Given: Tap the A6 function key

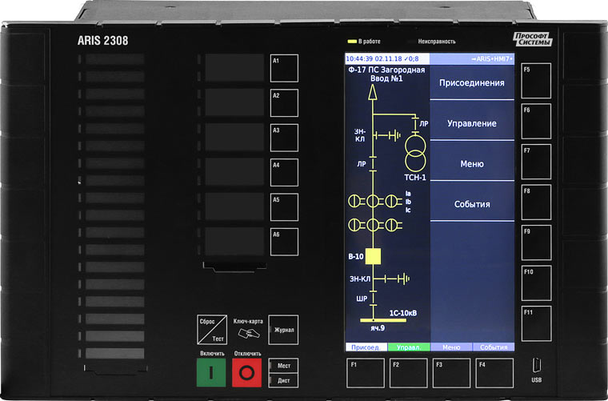Looking at the screenshot, I should click(x=284, y=242).
